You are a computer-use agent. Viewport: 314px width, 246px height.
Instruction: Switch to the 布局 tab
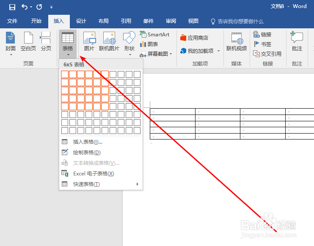click(104, 21)
